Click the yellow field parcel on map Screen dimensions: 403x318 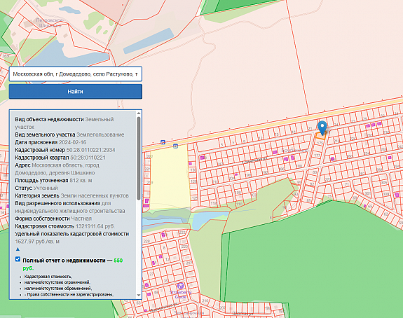170,177
